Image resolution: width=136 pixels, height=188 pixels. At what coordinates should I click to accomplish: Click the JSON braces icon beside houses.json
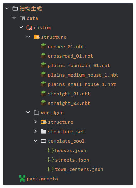[51, 150]
